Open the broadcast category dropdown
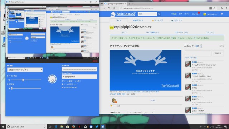The height and width of the screenshot is (129, 229). click(141, 113)
